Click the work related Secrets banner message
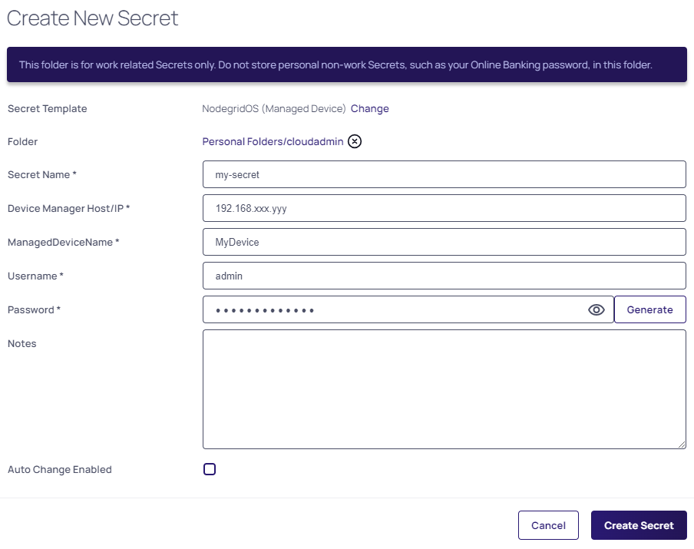Image resolution: width=694 pixels, height=549 pixels. (x=335, y=64)
